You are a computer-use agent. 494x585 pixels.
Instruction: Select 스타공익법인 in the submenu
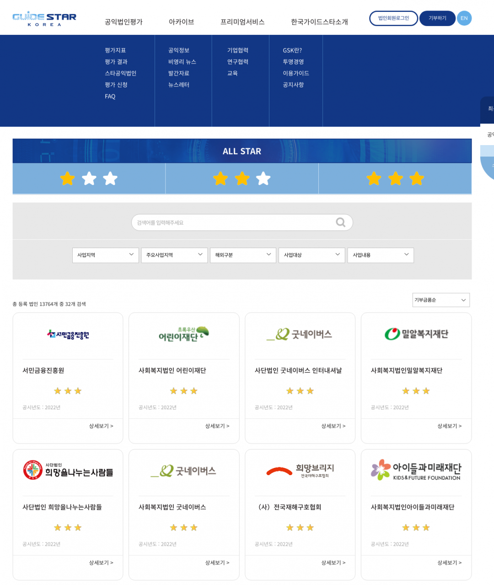(120, 73)
